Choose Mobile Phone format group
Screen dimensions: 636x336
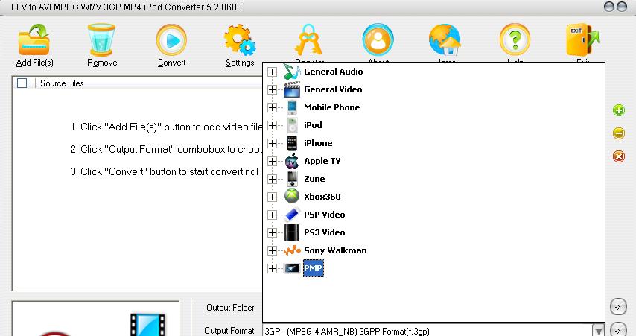click(332, 107)
